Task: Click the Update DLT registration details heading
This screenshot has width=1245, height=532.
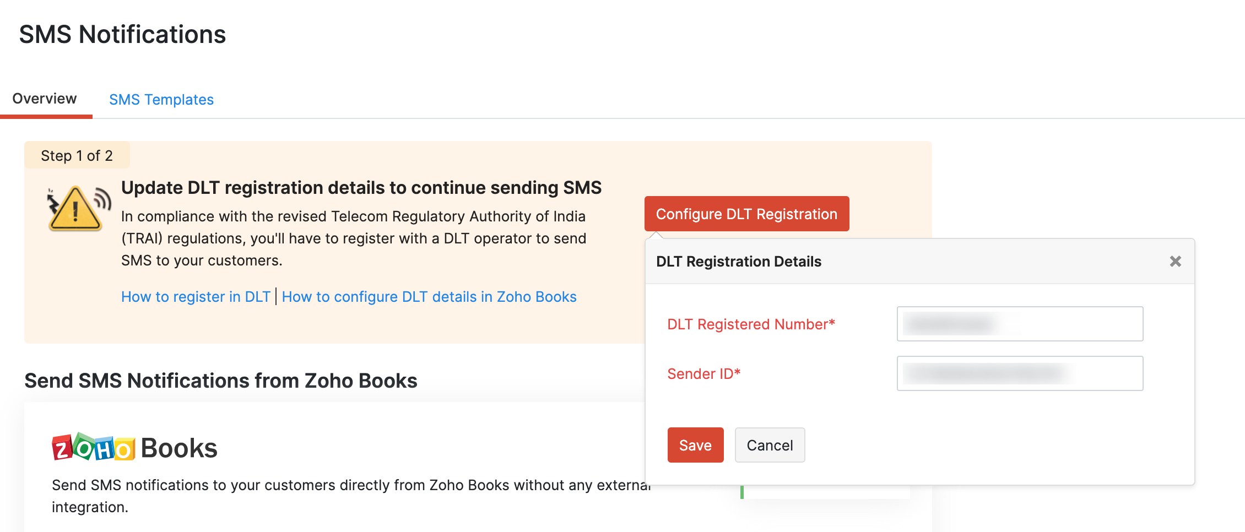Action: click(361, 188)
